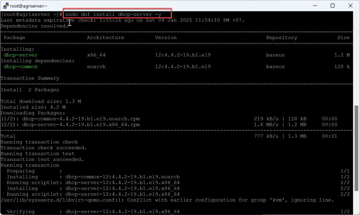The width and height of the screenshot is (360, 215).
Task: Click the 'Repository' column header
Action: (x=282, y=37)
